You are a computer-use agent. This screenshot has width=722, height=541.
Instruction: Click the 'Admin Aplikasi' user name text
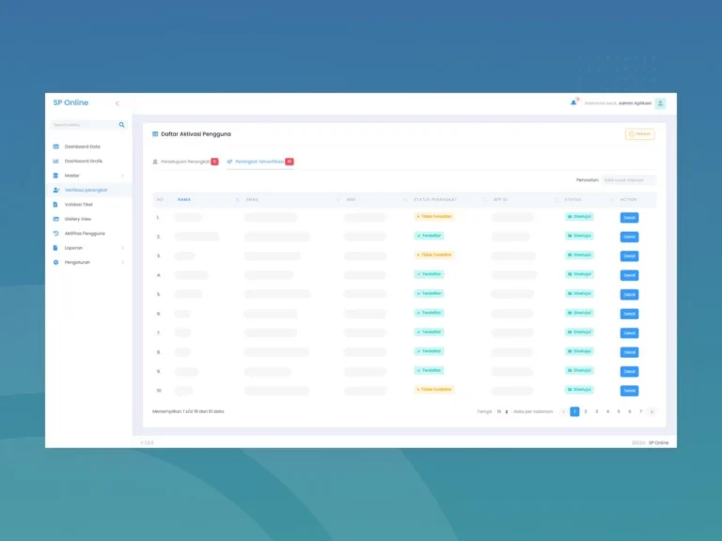(x=635, y=103)
